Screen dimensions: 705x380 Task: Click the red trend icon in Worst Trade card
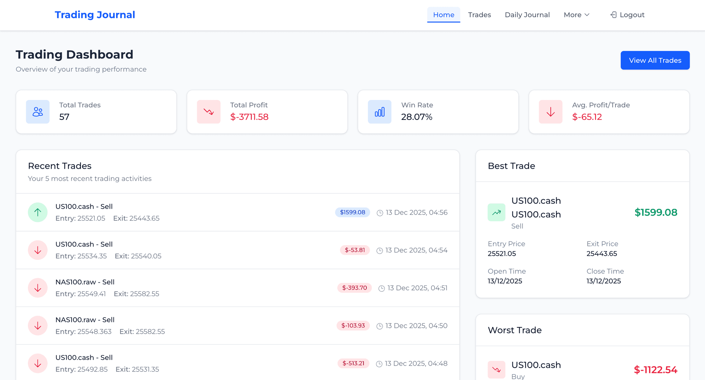click(496, 370)
